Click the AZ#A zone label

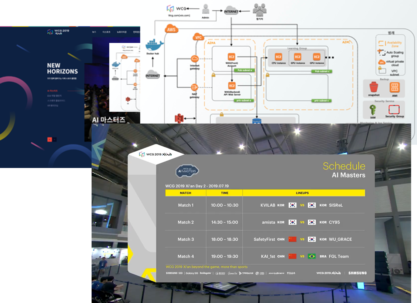[x=211, y=43]
